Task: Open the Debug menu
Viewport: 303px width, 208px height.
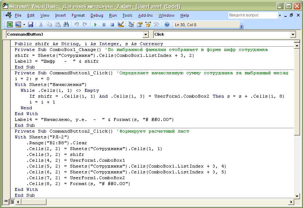Action: [97, 15]
